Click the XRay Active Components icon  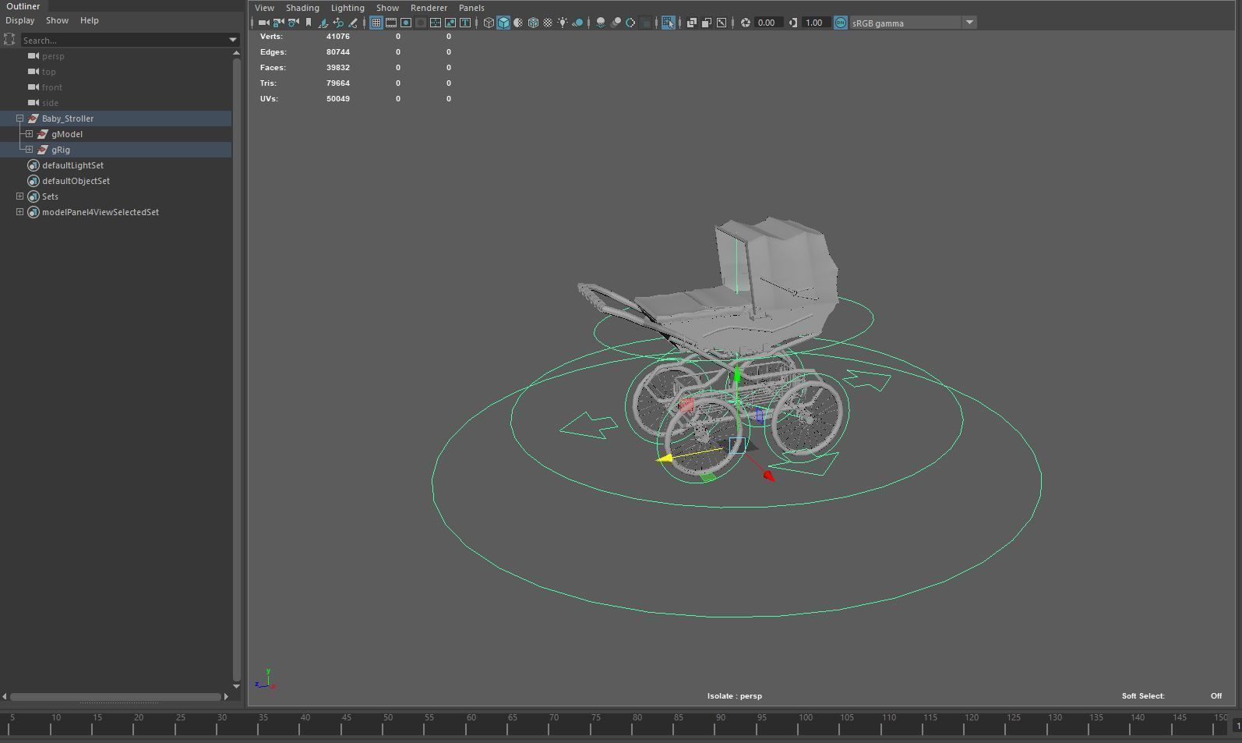[707, 23]
